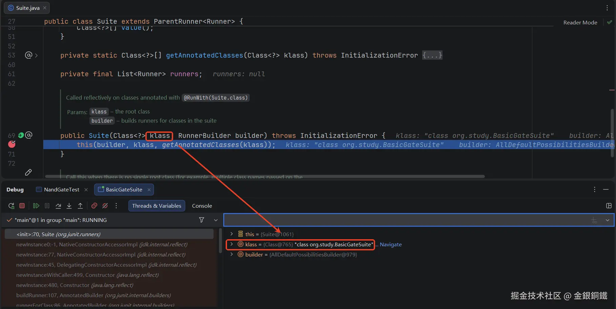Click the error stripe marker in editor
Viewport: 616px width, 309px height.
pos(612,90)
